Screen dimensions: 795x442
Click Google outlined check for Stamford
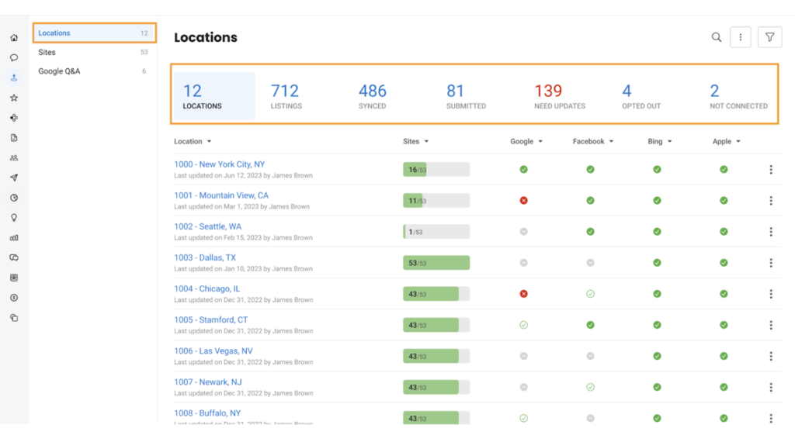pos(524,325)
